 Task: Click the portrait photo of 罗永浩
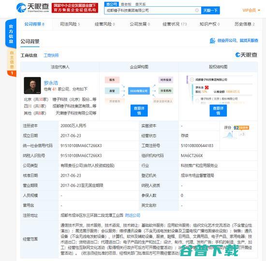click(32, 85)
